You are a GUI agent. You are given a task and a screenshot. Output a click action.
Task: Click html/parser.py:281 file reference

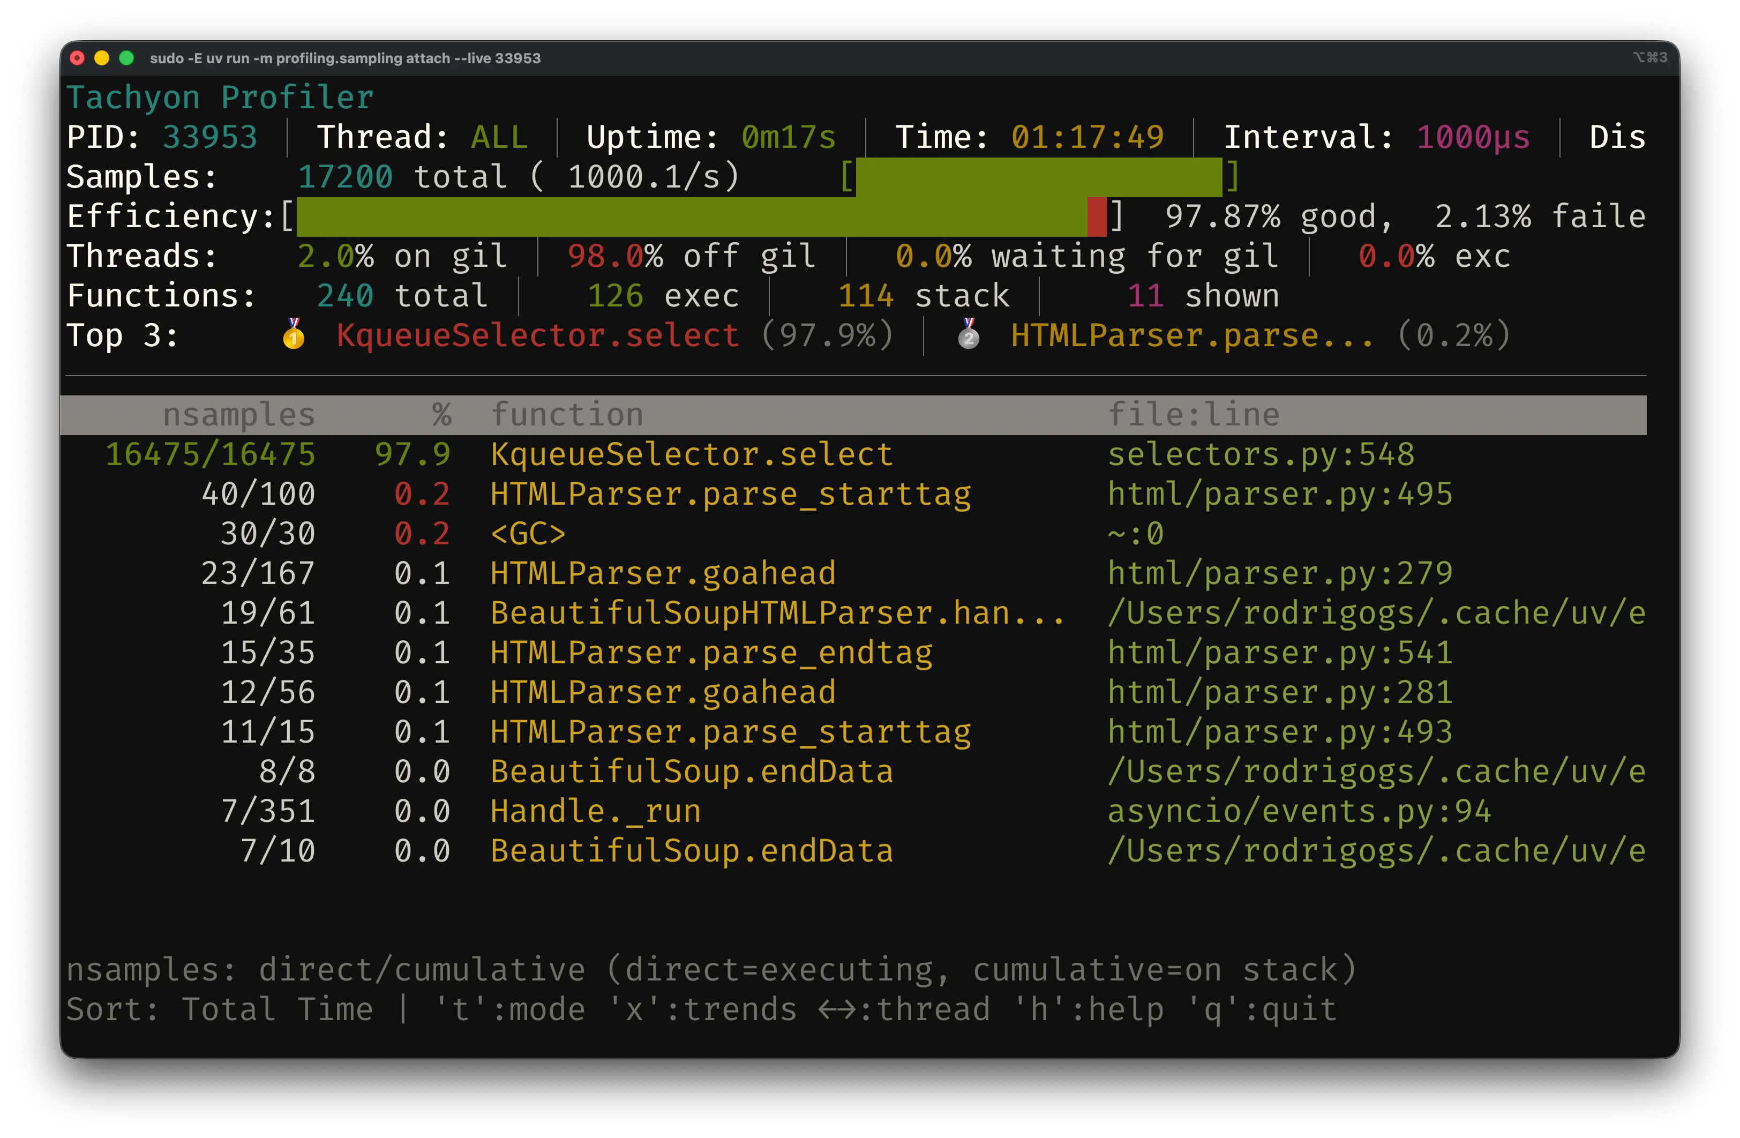click(x=1280, y=693)
